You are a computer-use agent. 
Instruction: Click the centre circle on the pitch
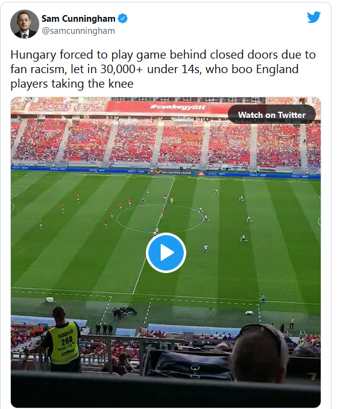pos(160,218)
